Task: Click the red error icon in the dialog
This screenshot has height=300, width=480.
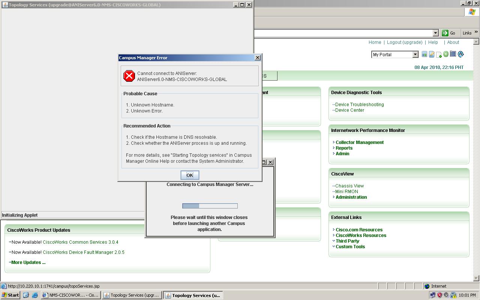Action: pyautogui.click(x=129, y=76)
